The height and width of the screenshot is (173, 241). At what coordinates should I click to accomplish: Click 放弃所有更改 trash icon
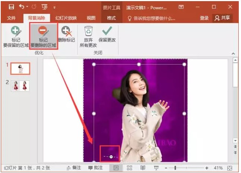pyautogui.click(x=89, y=36)
